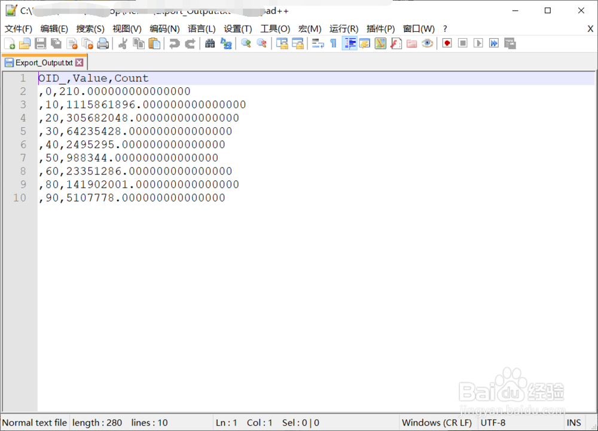Zoom out using magnifier minus icon
This screenshot has height=431, width=598.
tap(262, 44)
